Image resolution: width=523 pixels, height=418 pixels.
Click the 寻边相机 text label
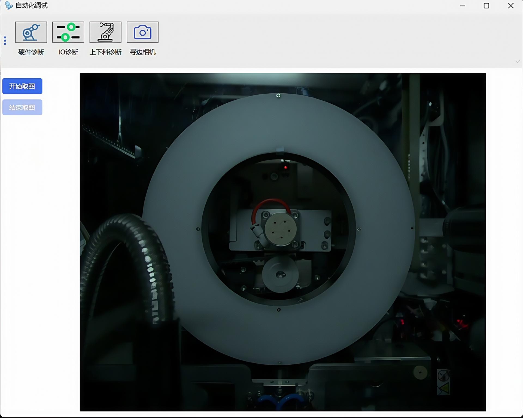(x=142, y=52)
